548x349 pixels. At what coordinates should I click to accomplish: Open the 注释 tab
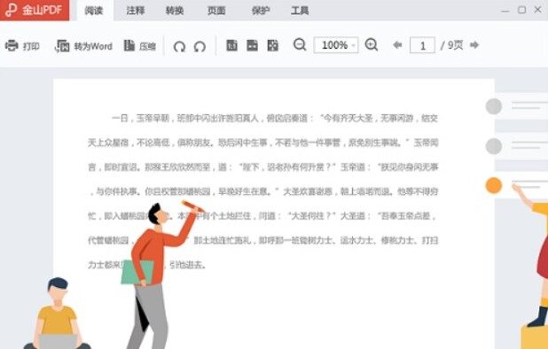pyautogui.click(x=136, y=11)
